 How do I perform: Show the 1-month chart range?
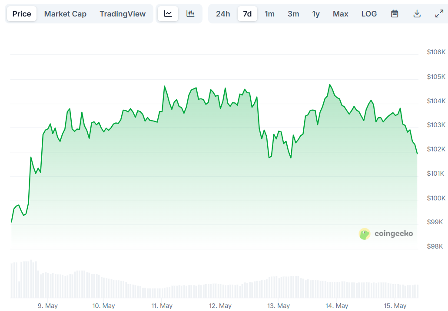tap(269, 13)
